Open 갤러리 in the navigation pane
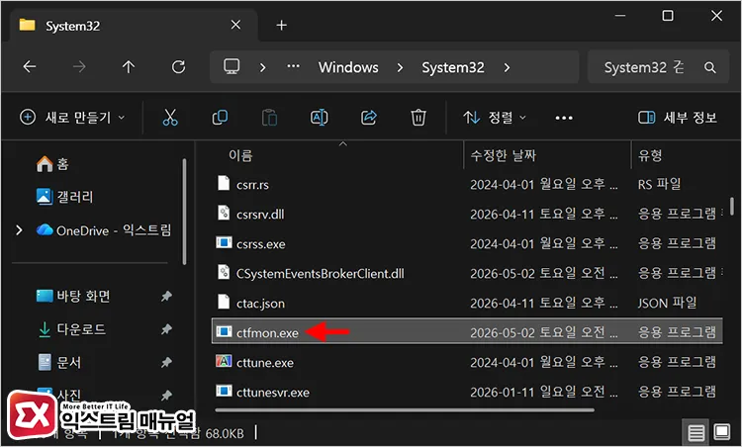This screenshot has width=742, height=447. click(x=65, y=196)
